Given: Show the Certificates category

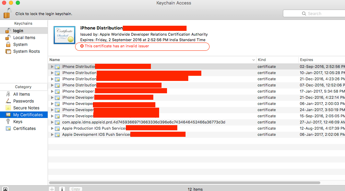Looking at the screenshot, I should click(24, 128).
